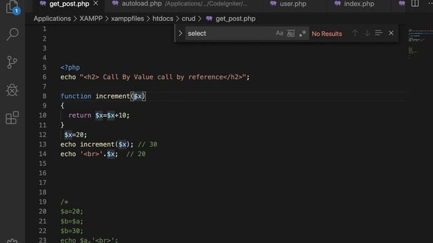Click the split editor icon
This screenshot has height=243, width=433.
[415, 3]
